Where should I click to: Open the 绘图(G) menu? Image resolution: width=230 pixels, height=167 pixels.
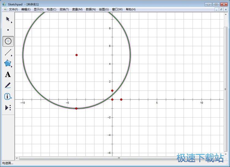click(104, 9)
